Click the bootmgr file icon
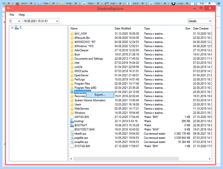Screen dimensions: 223x169 click(x=72, y=121)
